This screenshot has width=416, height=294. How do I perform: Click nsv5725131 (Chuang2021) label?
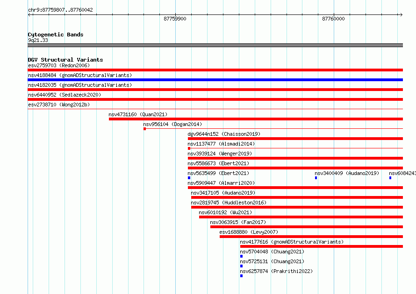click(x=272, y=261)
